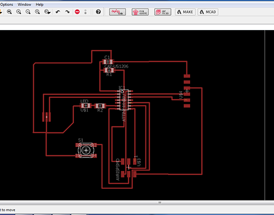The height and width of the screenshot is (215, 274).
Task: Click the red Stop command icon
Action: point(77,12)
